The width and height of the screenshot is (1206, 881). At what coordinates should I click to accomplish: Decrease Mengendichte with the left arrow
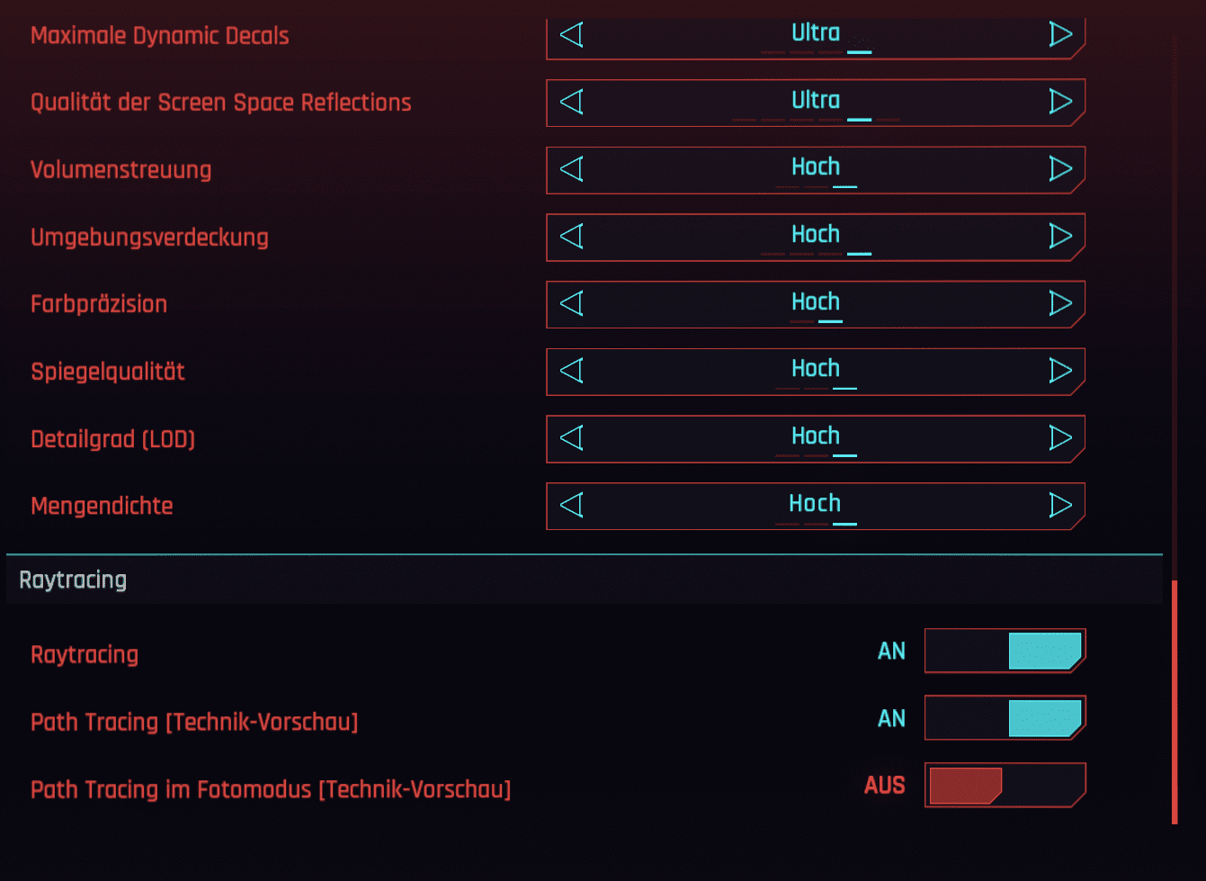[572, 505]
